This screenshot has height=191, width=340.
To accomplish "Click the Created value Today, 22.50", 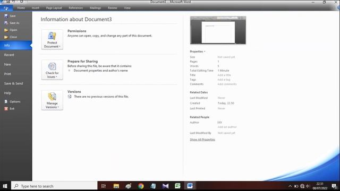I will (226, 103).
